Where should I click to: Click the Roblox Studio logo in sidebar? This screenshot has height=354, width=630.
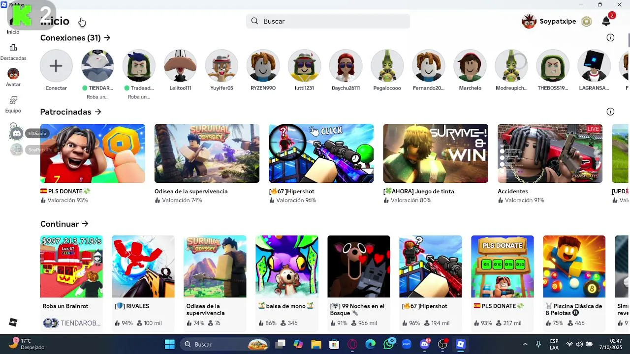coord(13,322)
